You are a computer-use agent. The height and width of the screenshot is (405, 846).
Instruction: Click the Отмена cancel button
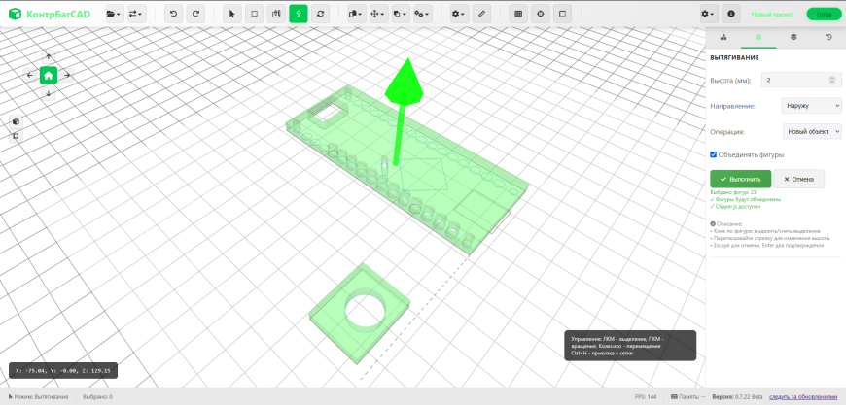pos(798,180)
